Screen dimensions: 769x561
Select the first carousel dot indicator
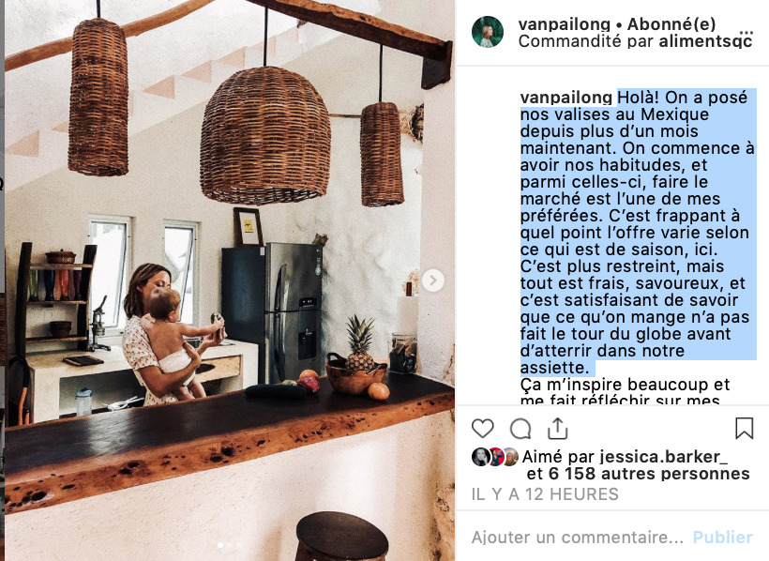click(x=220, y=545)
